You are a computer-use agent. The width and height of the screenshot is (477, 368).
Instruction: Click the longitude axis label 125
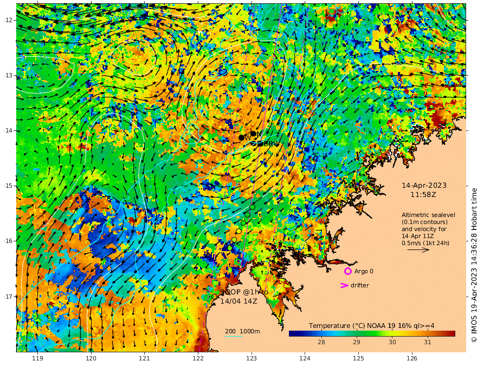[x=359, y=359]
